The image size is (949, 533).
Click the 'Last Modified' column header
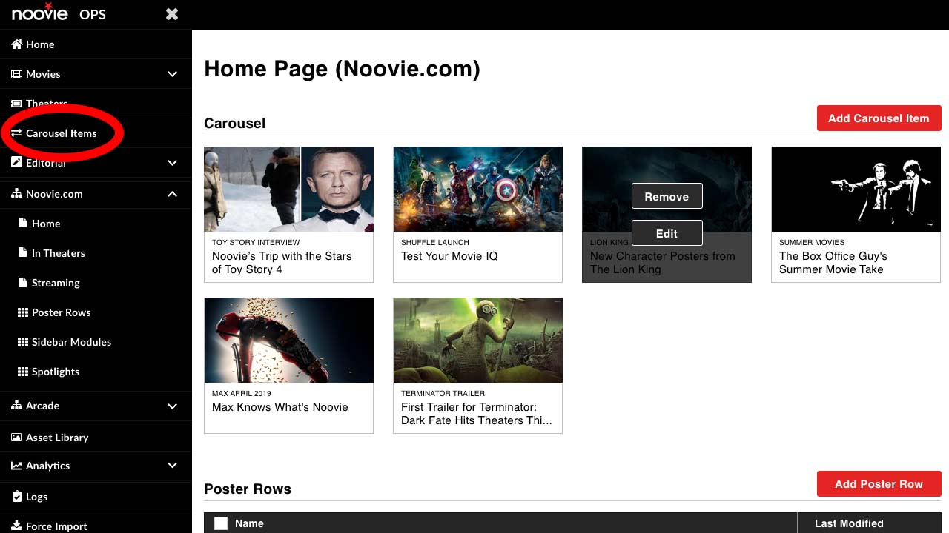coord(849,523)
